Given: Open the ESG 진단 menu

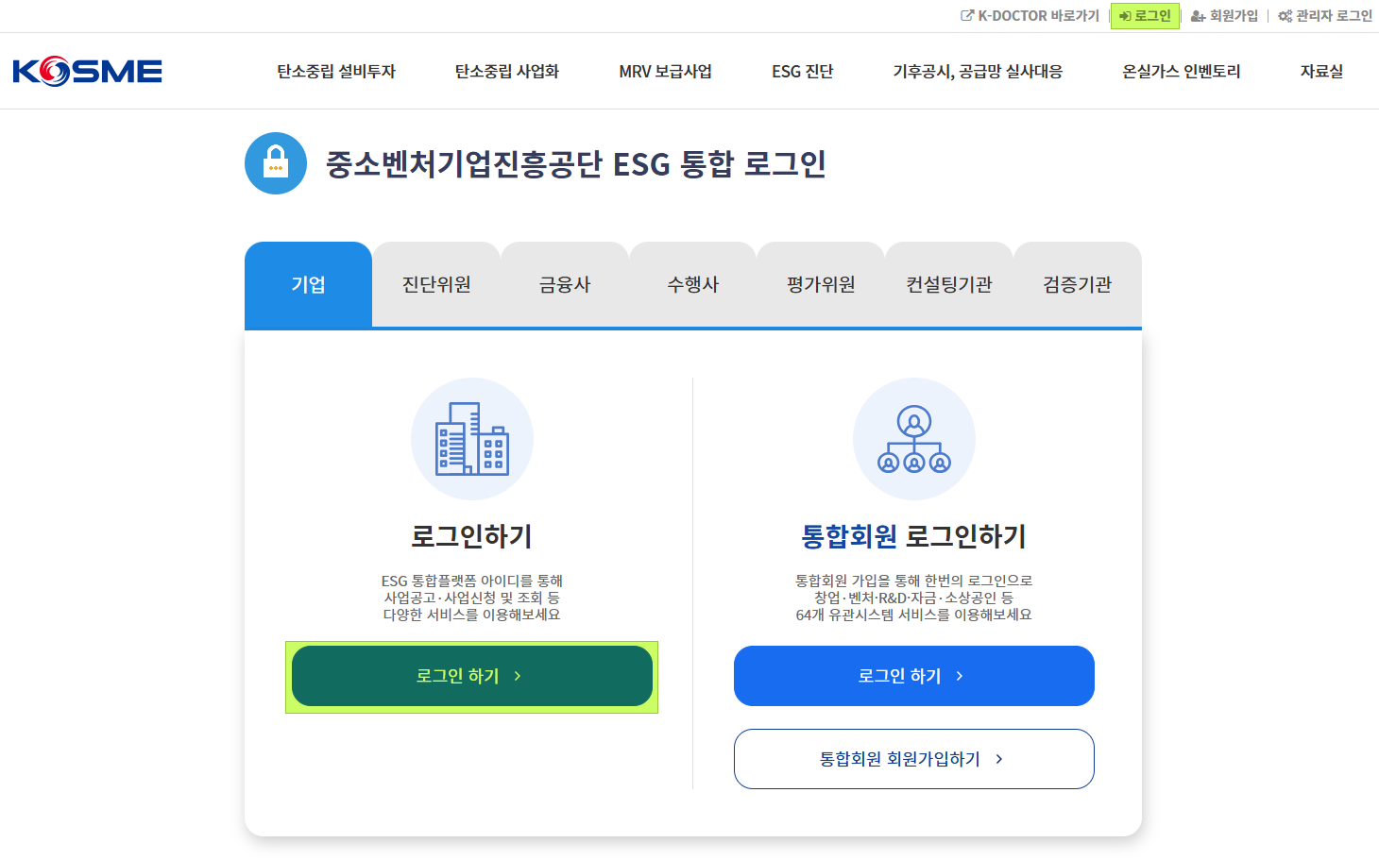Looking at the screenshot, I should coord(803,72).
